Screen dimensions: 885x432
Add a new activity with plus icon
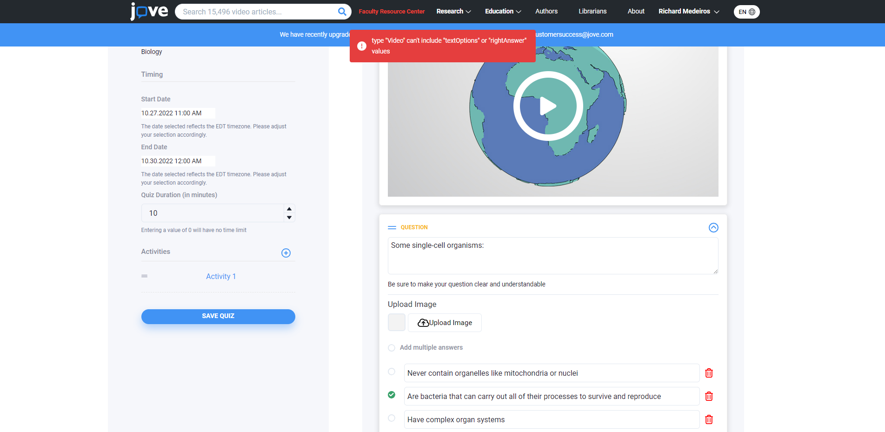click(x=286, y=253)
